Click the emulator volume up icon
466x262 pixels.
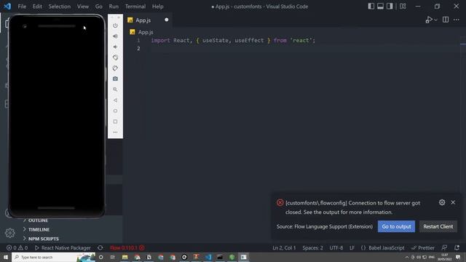(115, 36)
